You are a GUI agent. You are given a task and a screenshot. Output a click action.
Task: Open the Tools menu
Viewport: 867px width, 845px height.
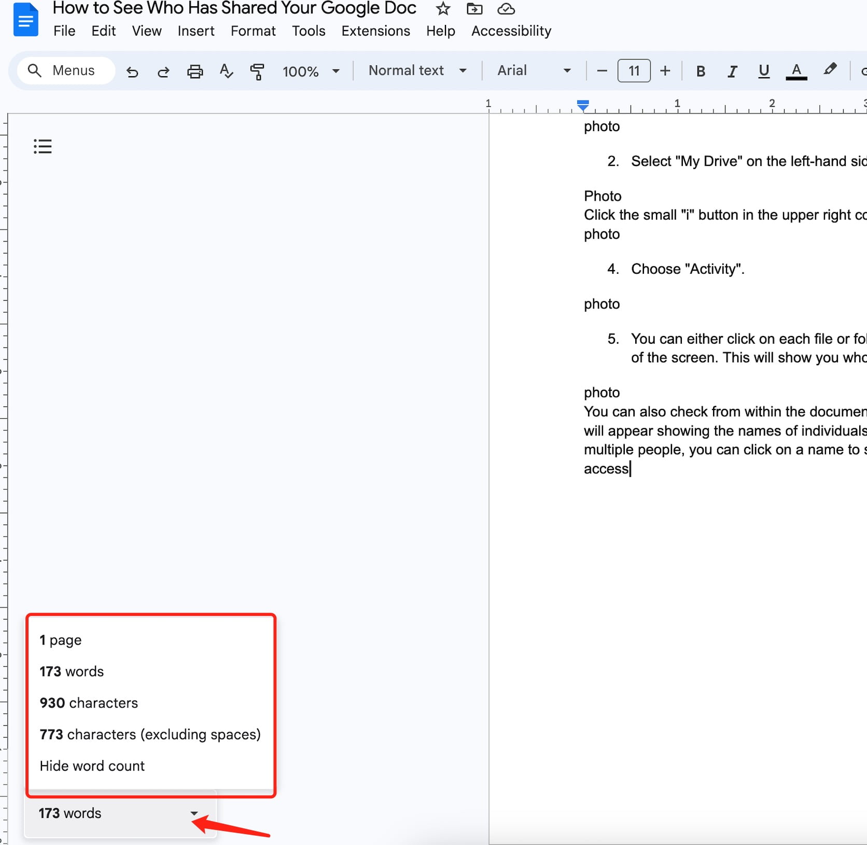[309, 31]
